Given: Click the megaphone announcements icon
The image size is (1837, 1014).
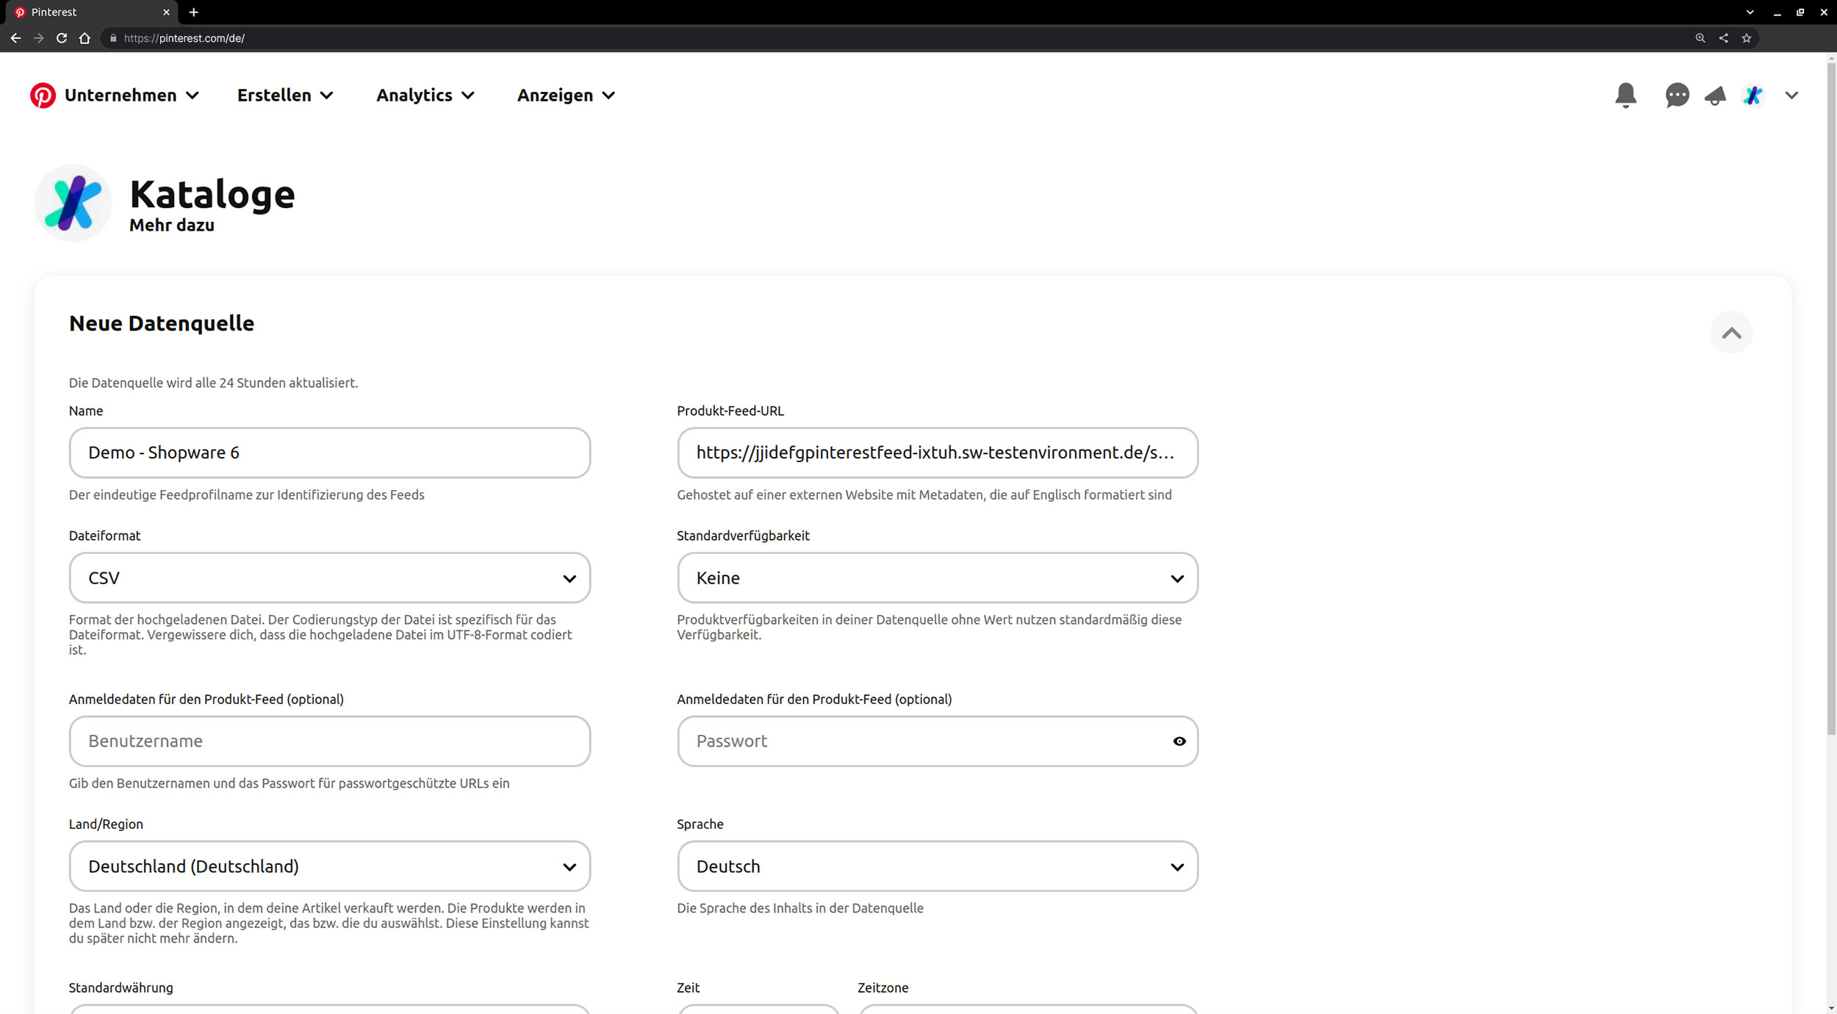Looking at the screenshot, I should click(x=1715, y=96).
